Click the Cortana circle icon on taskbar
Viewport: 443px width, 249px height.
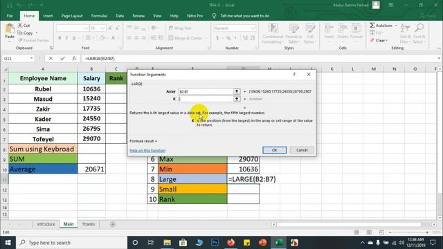[135, 243]
